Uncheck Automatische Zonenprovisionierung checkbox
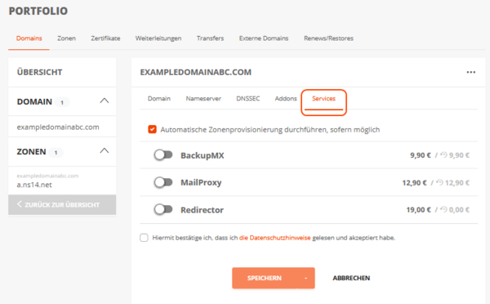Image resolution: width=490 pixels, height=304 pixels. coord(152,129)
